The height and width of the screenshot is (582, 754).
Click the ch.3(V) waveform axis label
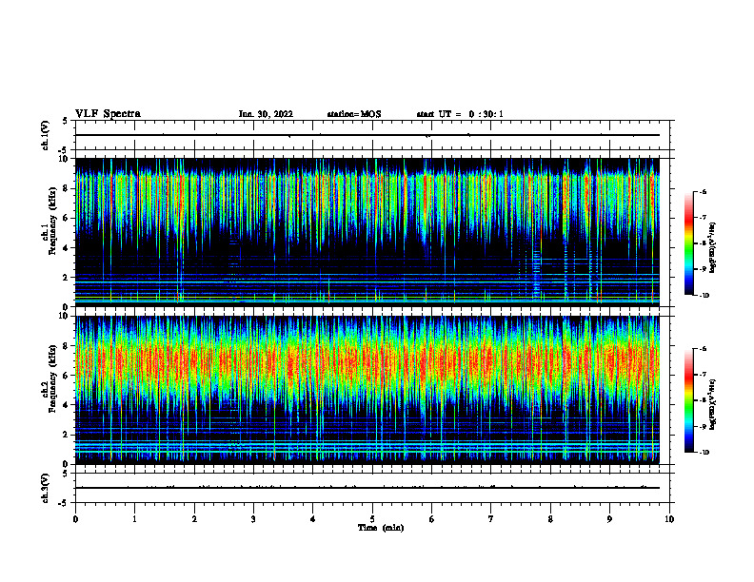pyautogui.click(x=45, y=488)
